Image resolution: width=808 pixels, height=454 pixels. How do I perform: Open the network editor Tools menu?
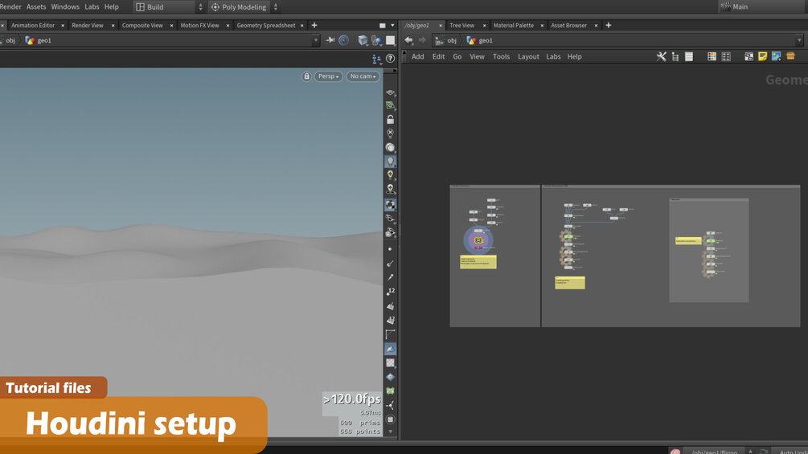(x=501, y=56)
